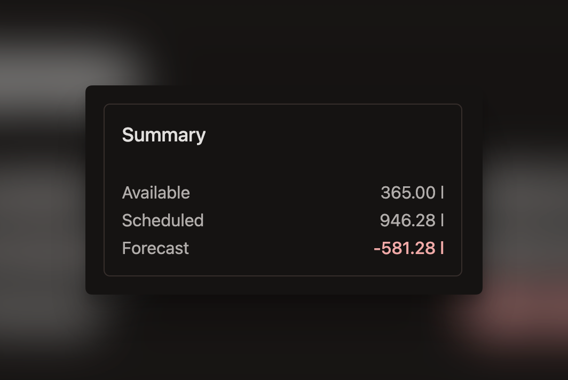Image resolution: width=568 pixels, height=380 pixels.
Task: Click the Available label
Action: tap(156, 193)
